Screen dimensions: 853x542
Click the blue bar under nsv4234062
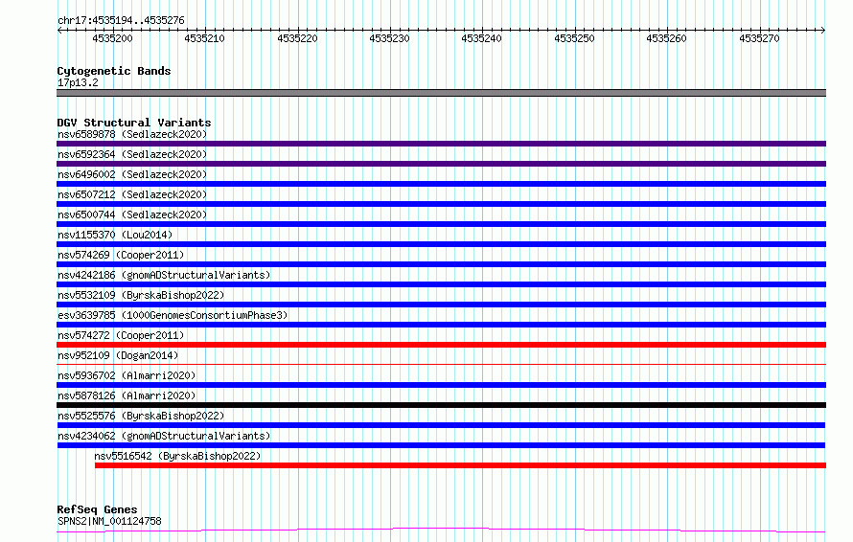click(441, 445)
